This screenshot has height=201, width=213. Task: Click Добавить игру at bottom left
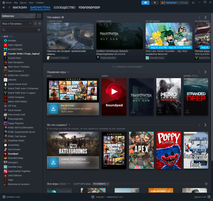(11, 197)
